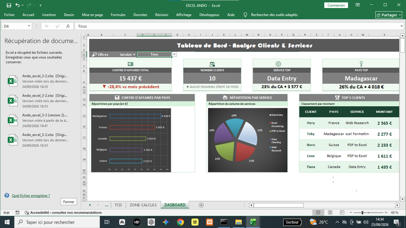
Task: Select the Page Layout view icon
Action: (330, 213)
